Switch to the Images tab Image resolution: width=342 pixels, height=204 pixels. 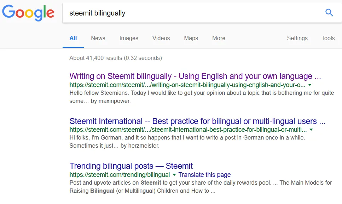tap(129, 38)
